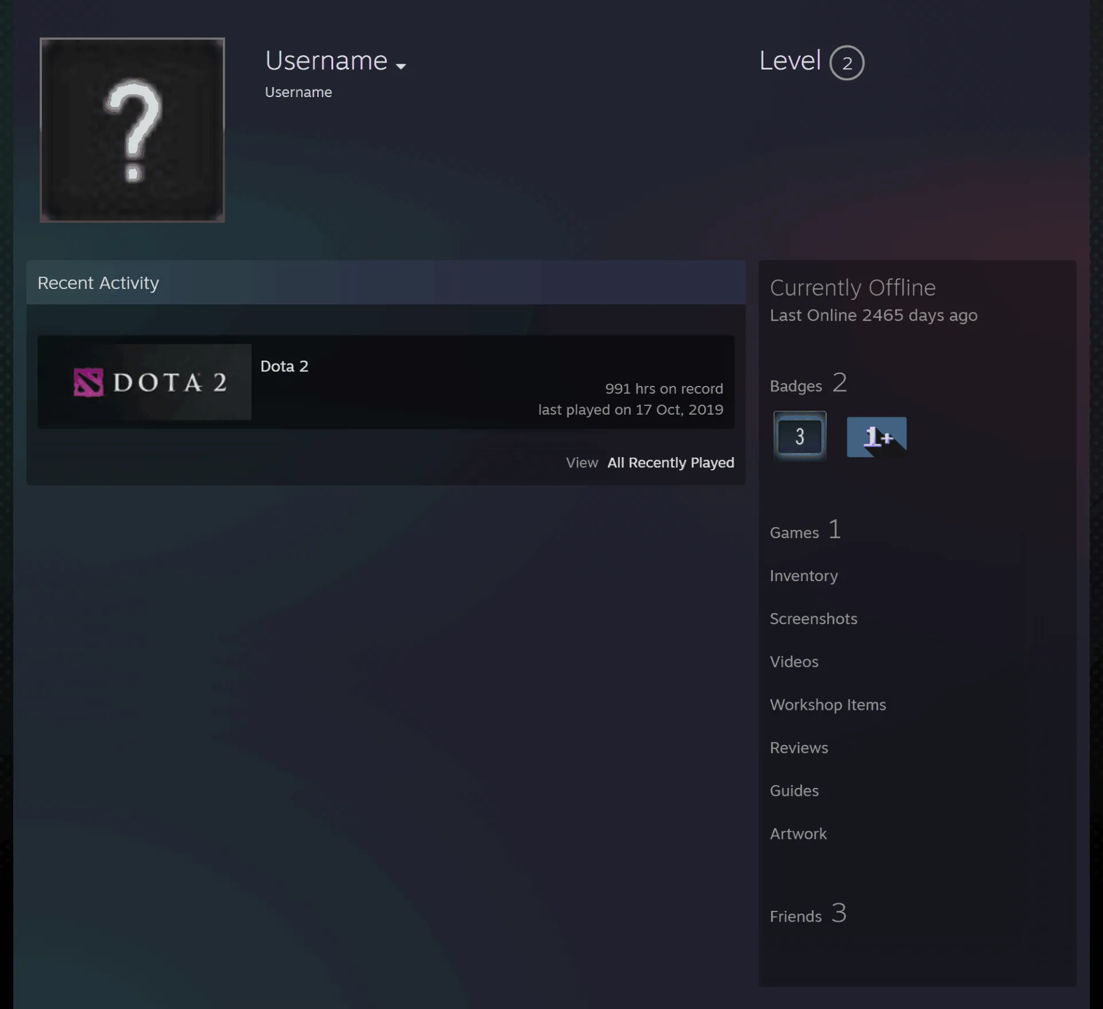
Task: Click the Currently Offline status text
Action: tap(853, 288)
